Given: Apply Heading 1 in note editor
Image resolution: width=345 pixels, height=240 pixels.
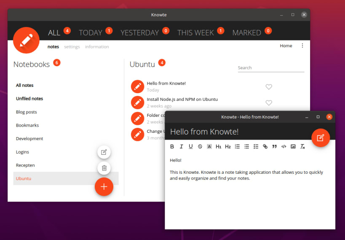Looking at the screenshot, I should coord(218,146).
